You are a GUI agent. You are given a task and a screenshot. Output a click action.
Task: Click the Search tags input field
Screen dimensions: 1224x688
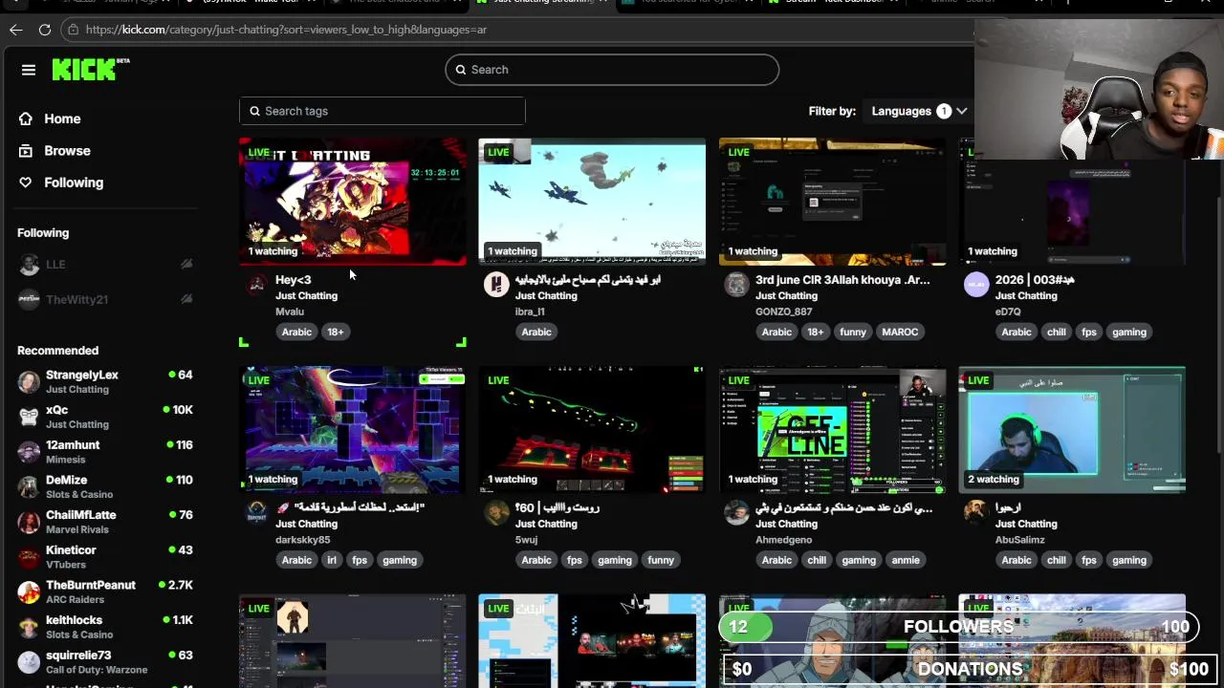tap(382, 111)
